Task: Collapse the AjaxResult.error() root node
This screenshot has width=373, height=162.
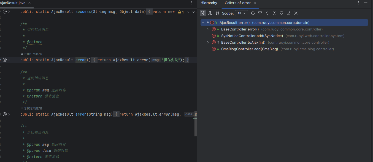Action: point(203,23)
